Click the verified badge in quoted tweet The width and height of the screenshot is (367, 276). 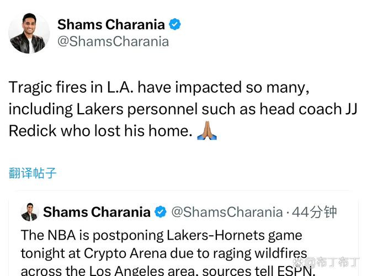click(161, 212)
